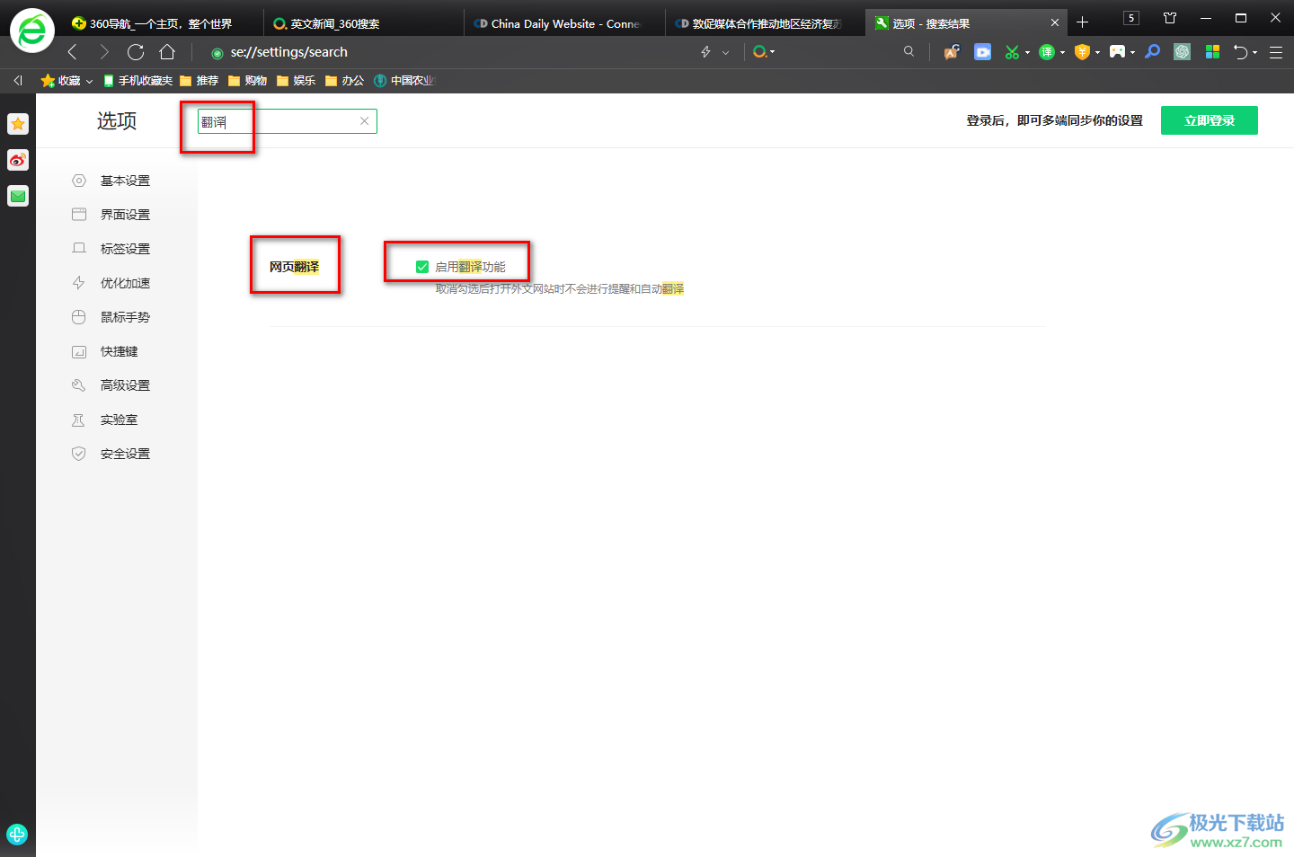Open 安全设置 in the settings sidebar

point(125,454)
